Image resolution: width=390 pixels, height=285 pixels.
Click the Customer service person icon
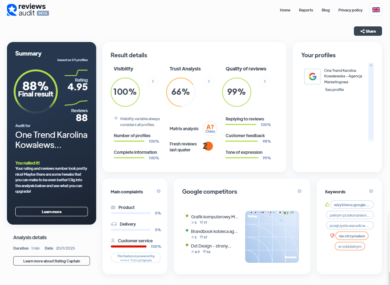pyautogui.click(x=113, y=241)
